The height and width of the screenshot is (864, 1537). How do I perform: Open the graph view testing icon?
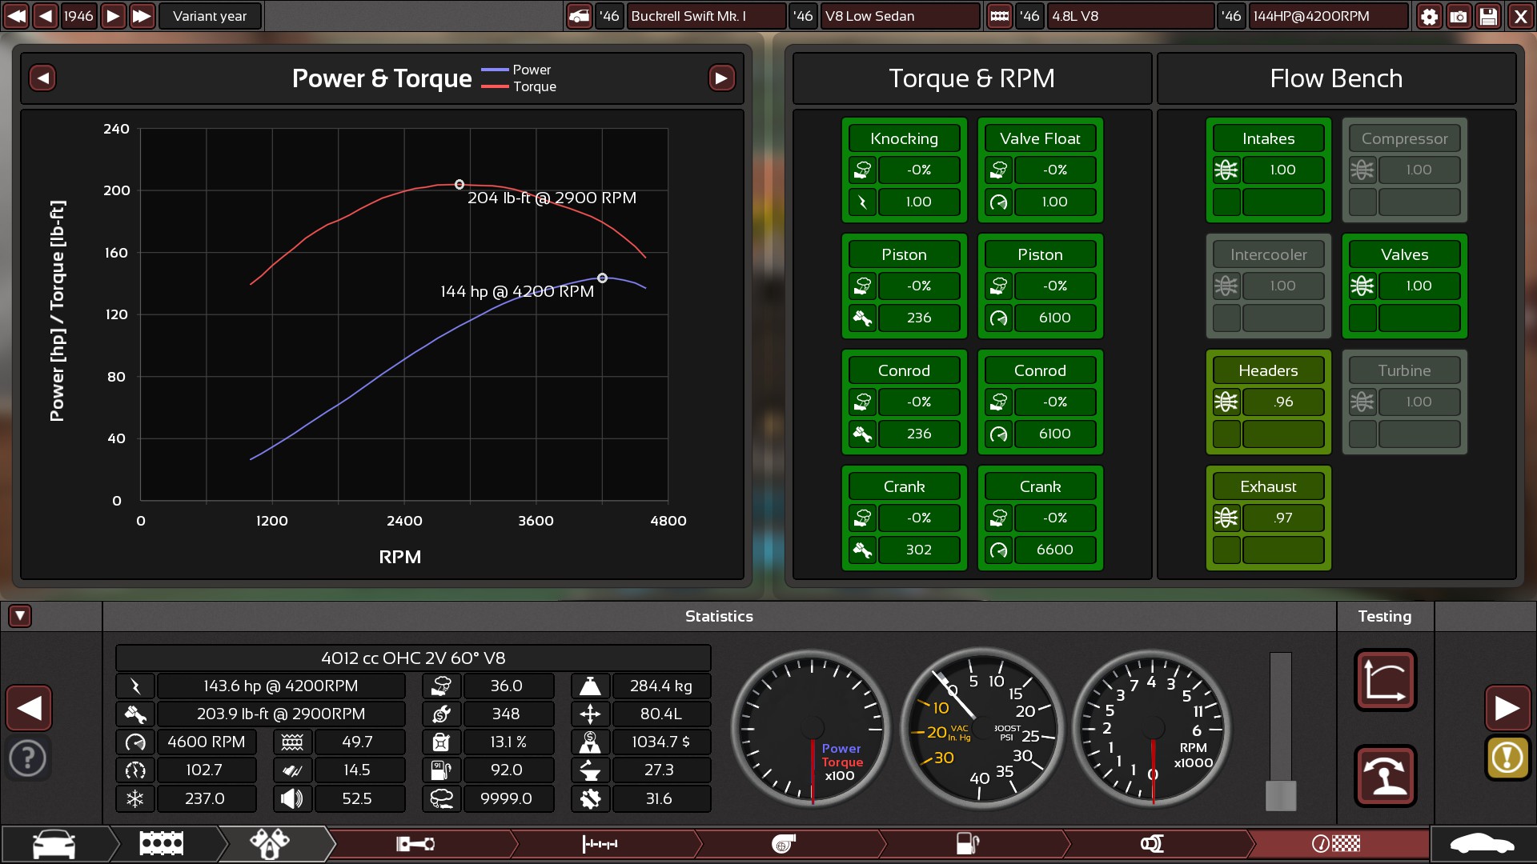(x=1385, y=680)
